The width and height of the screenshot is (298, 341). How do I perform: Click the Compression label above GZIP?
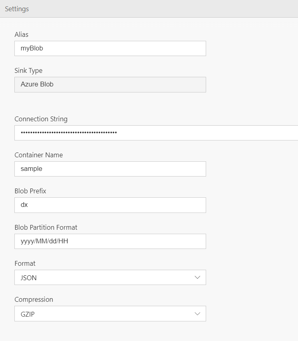coord(34,299)
